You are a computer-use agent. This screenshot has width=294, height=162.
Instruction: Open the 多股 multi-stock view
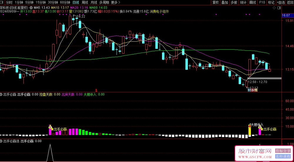[x=234, y=2]
